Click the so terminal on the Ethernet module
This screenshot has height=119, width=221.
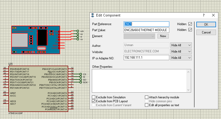(78, 34)
